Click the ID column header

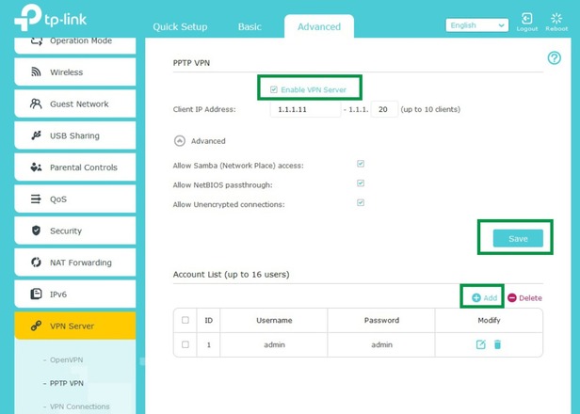coord(209,321)
